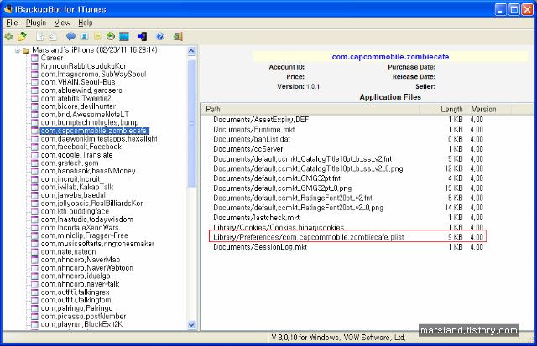Select the Documents/lastcheck.mkt file row
537x346 pixels.
tap(348, 218)
